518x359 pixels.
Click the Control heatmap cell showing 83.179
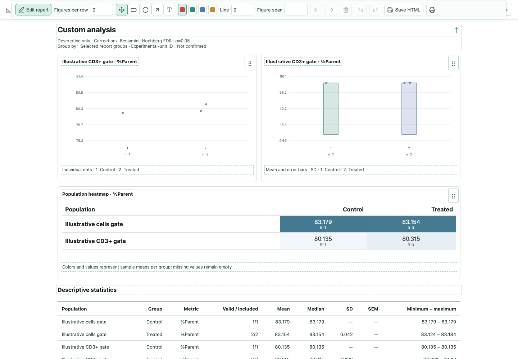pyautogui.click(x=323, y=224)
